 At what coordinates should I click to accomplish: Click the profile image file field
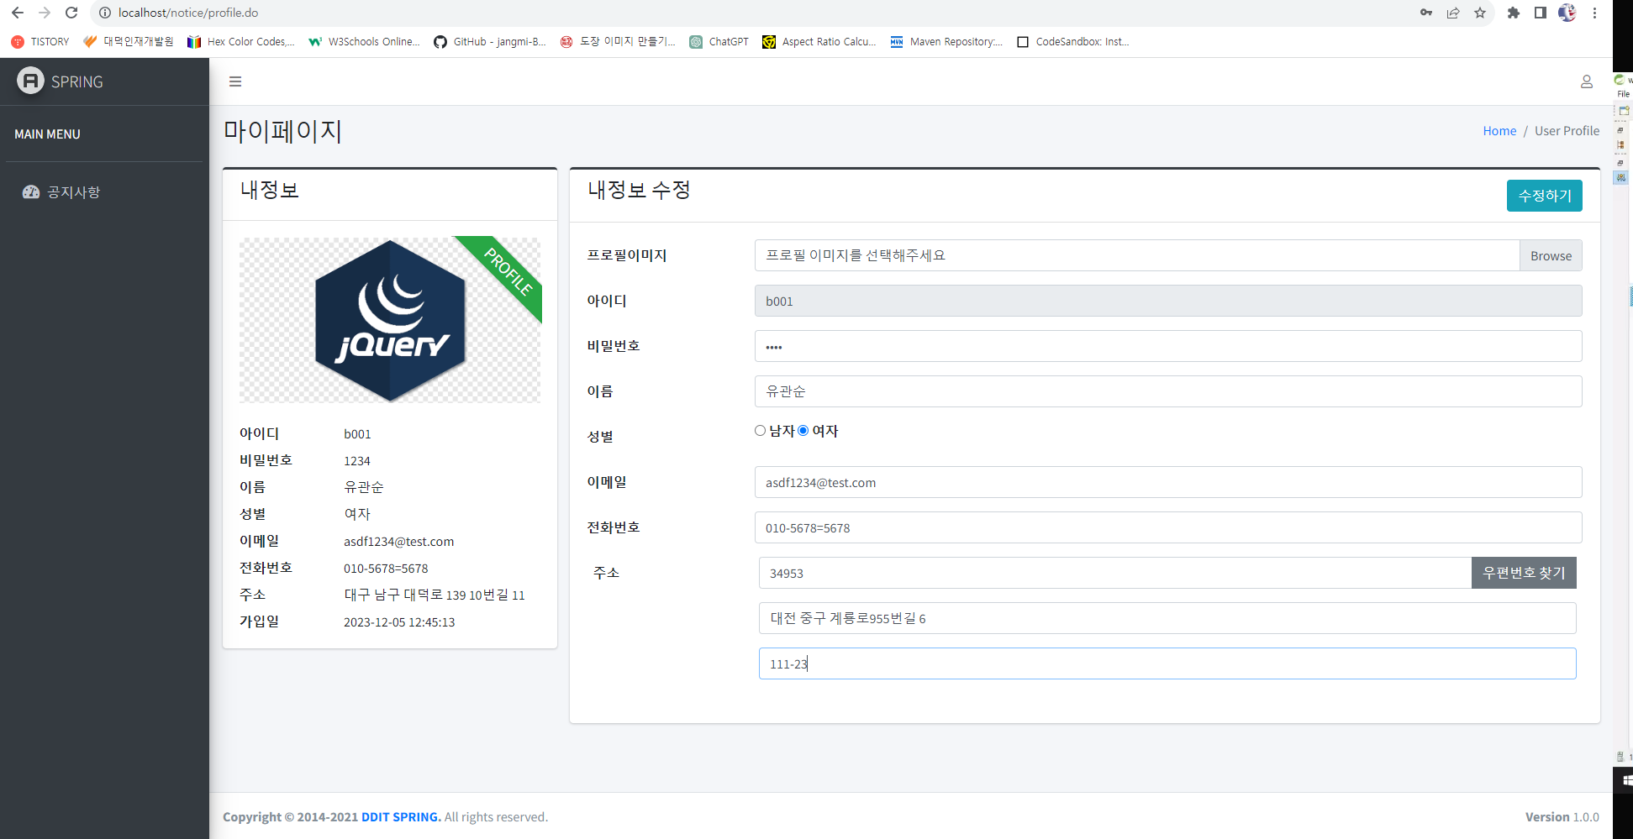[1137, 255]
